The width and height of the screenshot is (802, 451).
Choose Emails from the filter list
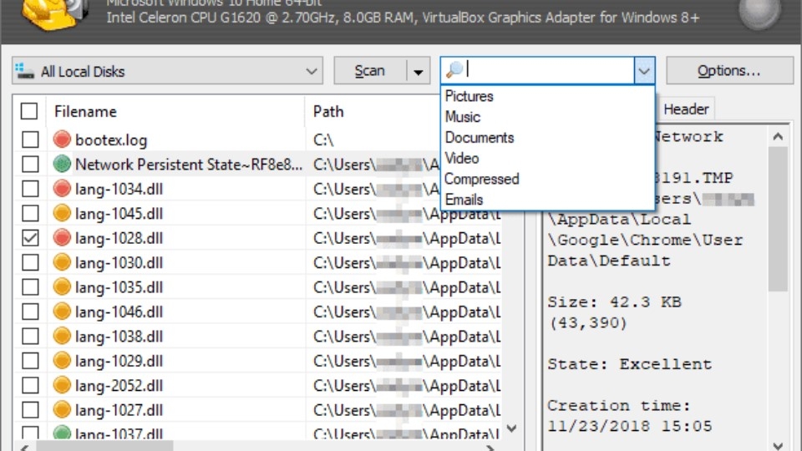pyautogui.click(x=547, y=200)
